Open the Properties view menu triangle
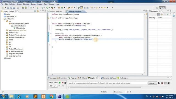176x99 pixels. click(170, 14)
